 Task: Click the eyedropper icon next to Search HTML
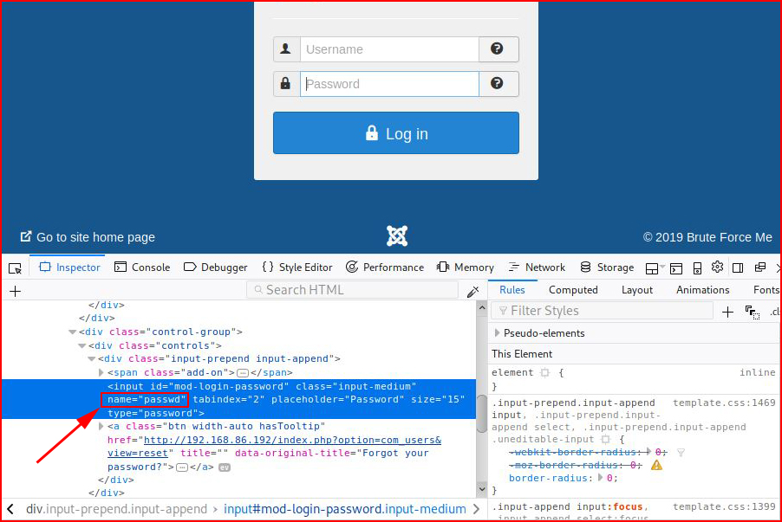pos(472,292)
